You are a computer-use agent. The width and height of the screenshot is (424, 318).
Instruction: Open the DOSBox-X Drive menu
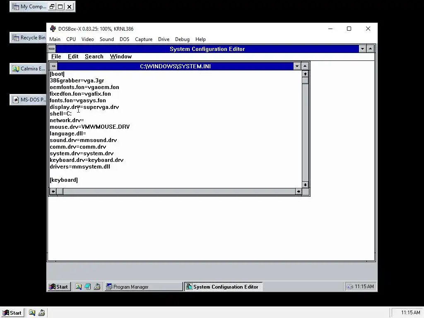(x=164, y=39)
